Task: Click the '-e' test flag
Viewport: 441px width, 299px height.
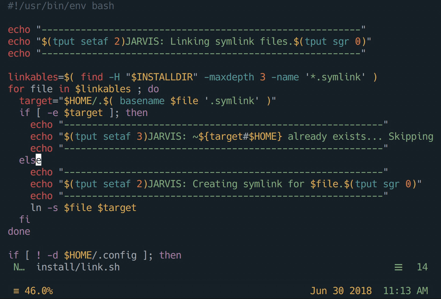Action: (x=53, y=112)
